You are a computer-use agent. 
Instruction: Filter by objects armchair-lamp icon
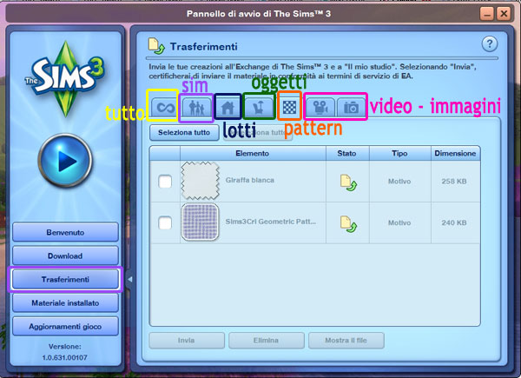(259, 108)
